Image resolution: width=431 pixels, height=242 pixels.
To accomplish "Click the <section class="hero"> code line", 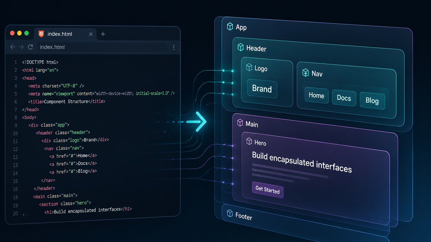I will (x=65, y=203).
